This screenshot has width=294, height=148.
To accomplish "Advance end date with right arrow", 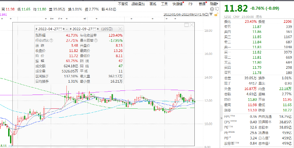I will coord(98,29).
